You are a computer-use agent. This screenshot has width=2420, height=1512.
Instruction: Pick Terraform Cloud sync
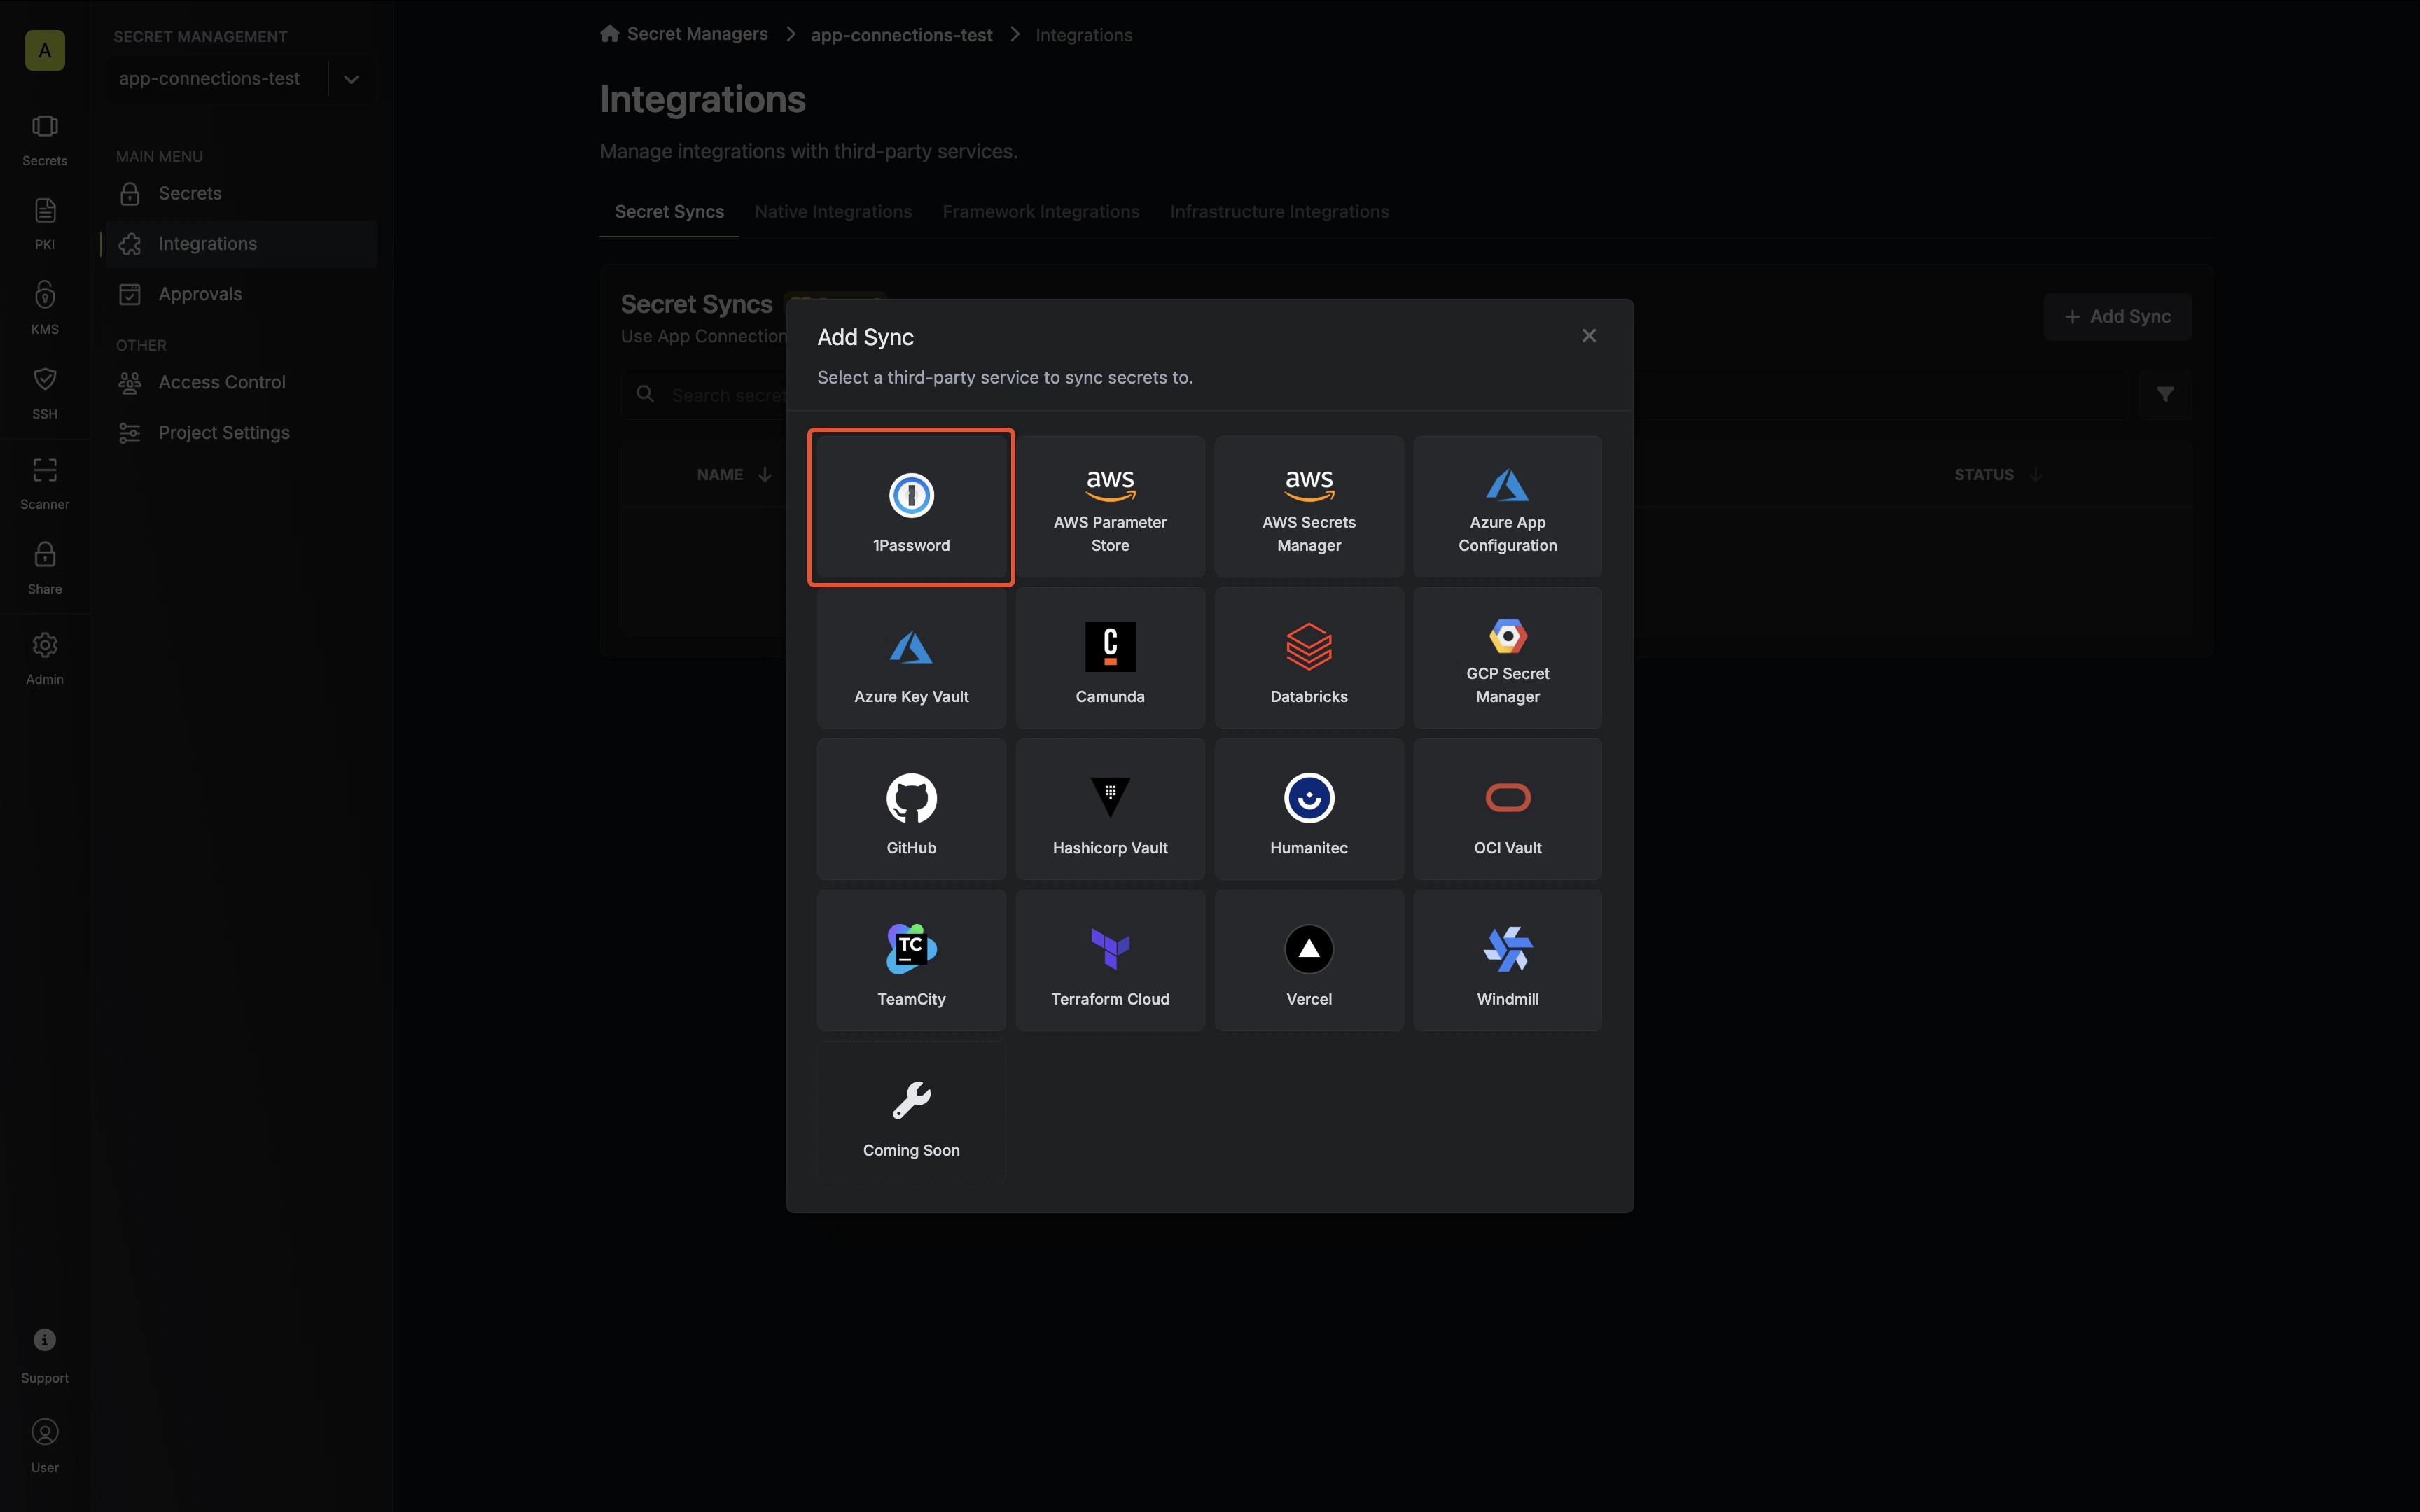1110,960
